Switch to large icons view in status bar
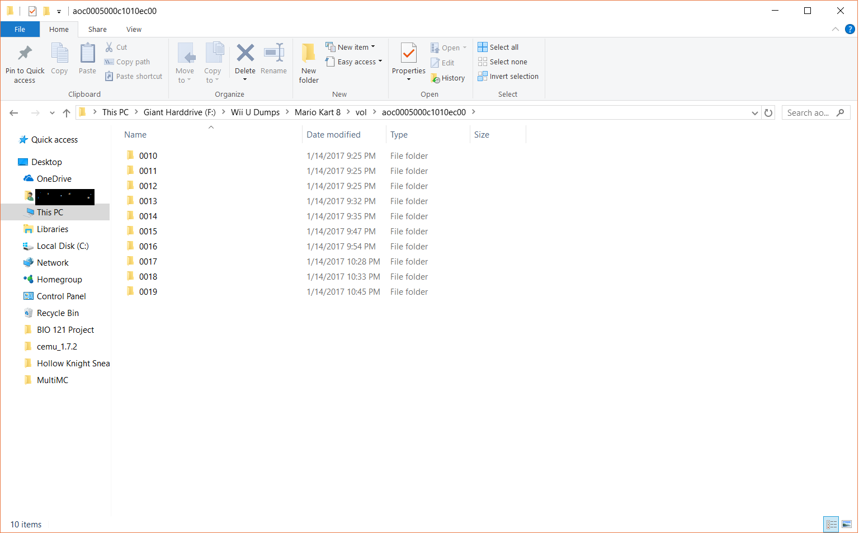 click(x=847, y=524)
